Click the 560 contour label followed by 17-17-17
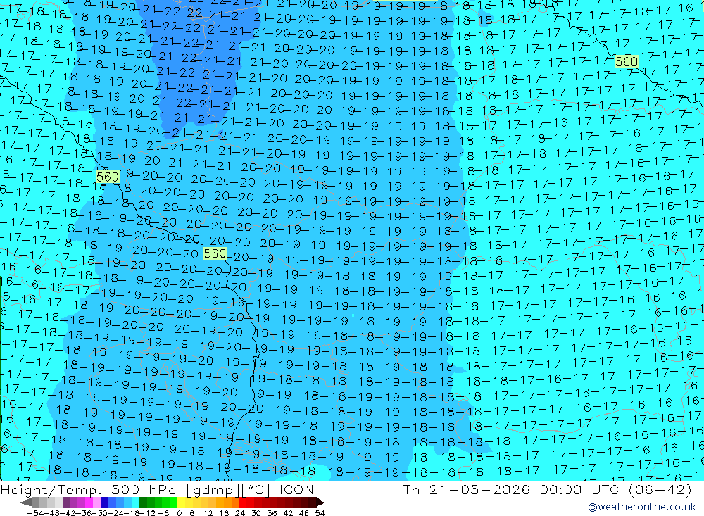Viewport: 704px width, 516px height. coord(627,61)
